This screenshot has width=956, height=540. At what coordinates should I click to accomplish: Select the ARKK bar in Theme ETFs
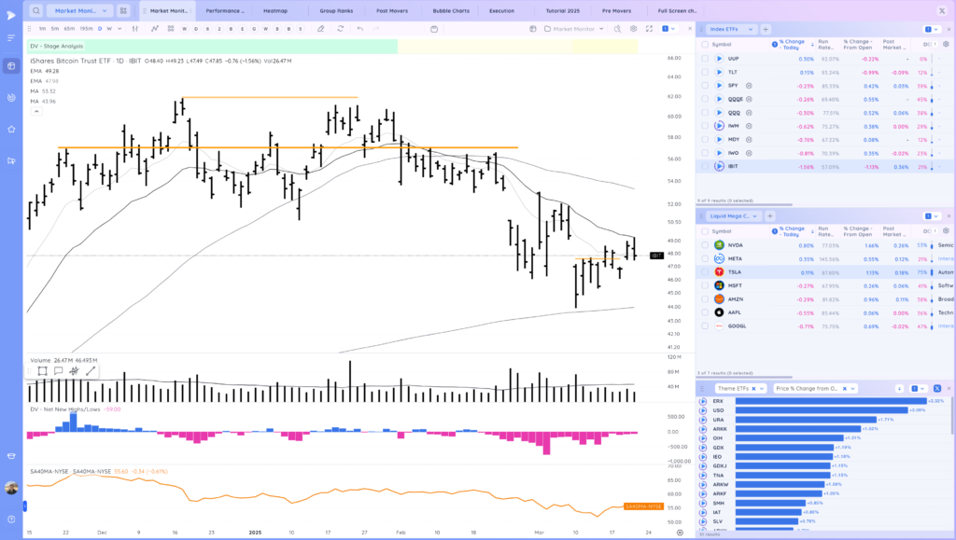tap(799, 429)
